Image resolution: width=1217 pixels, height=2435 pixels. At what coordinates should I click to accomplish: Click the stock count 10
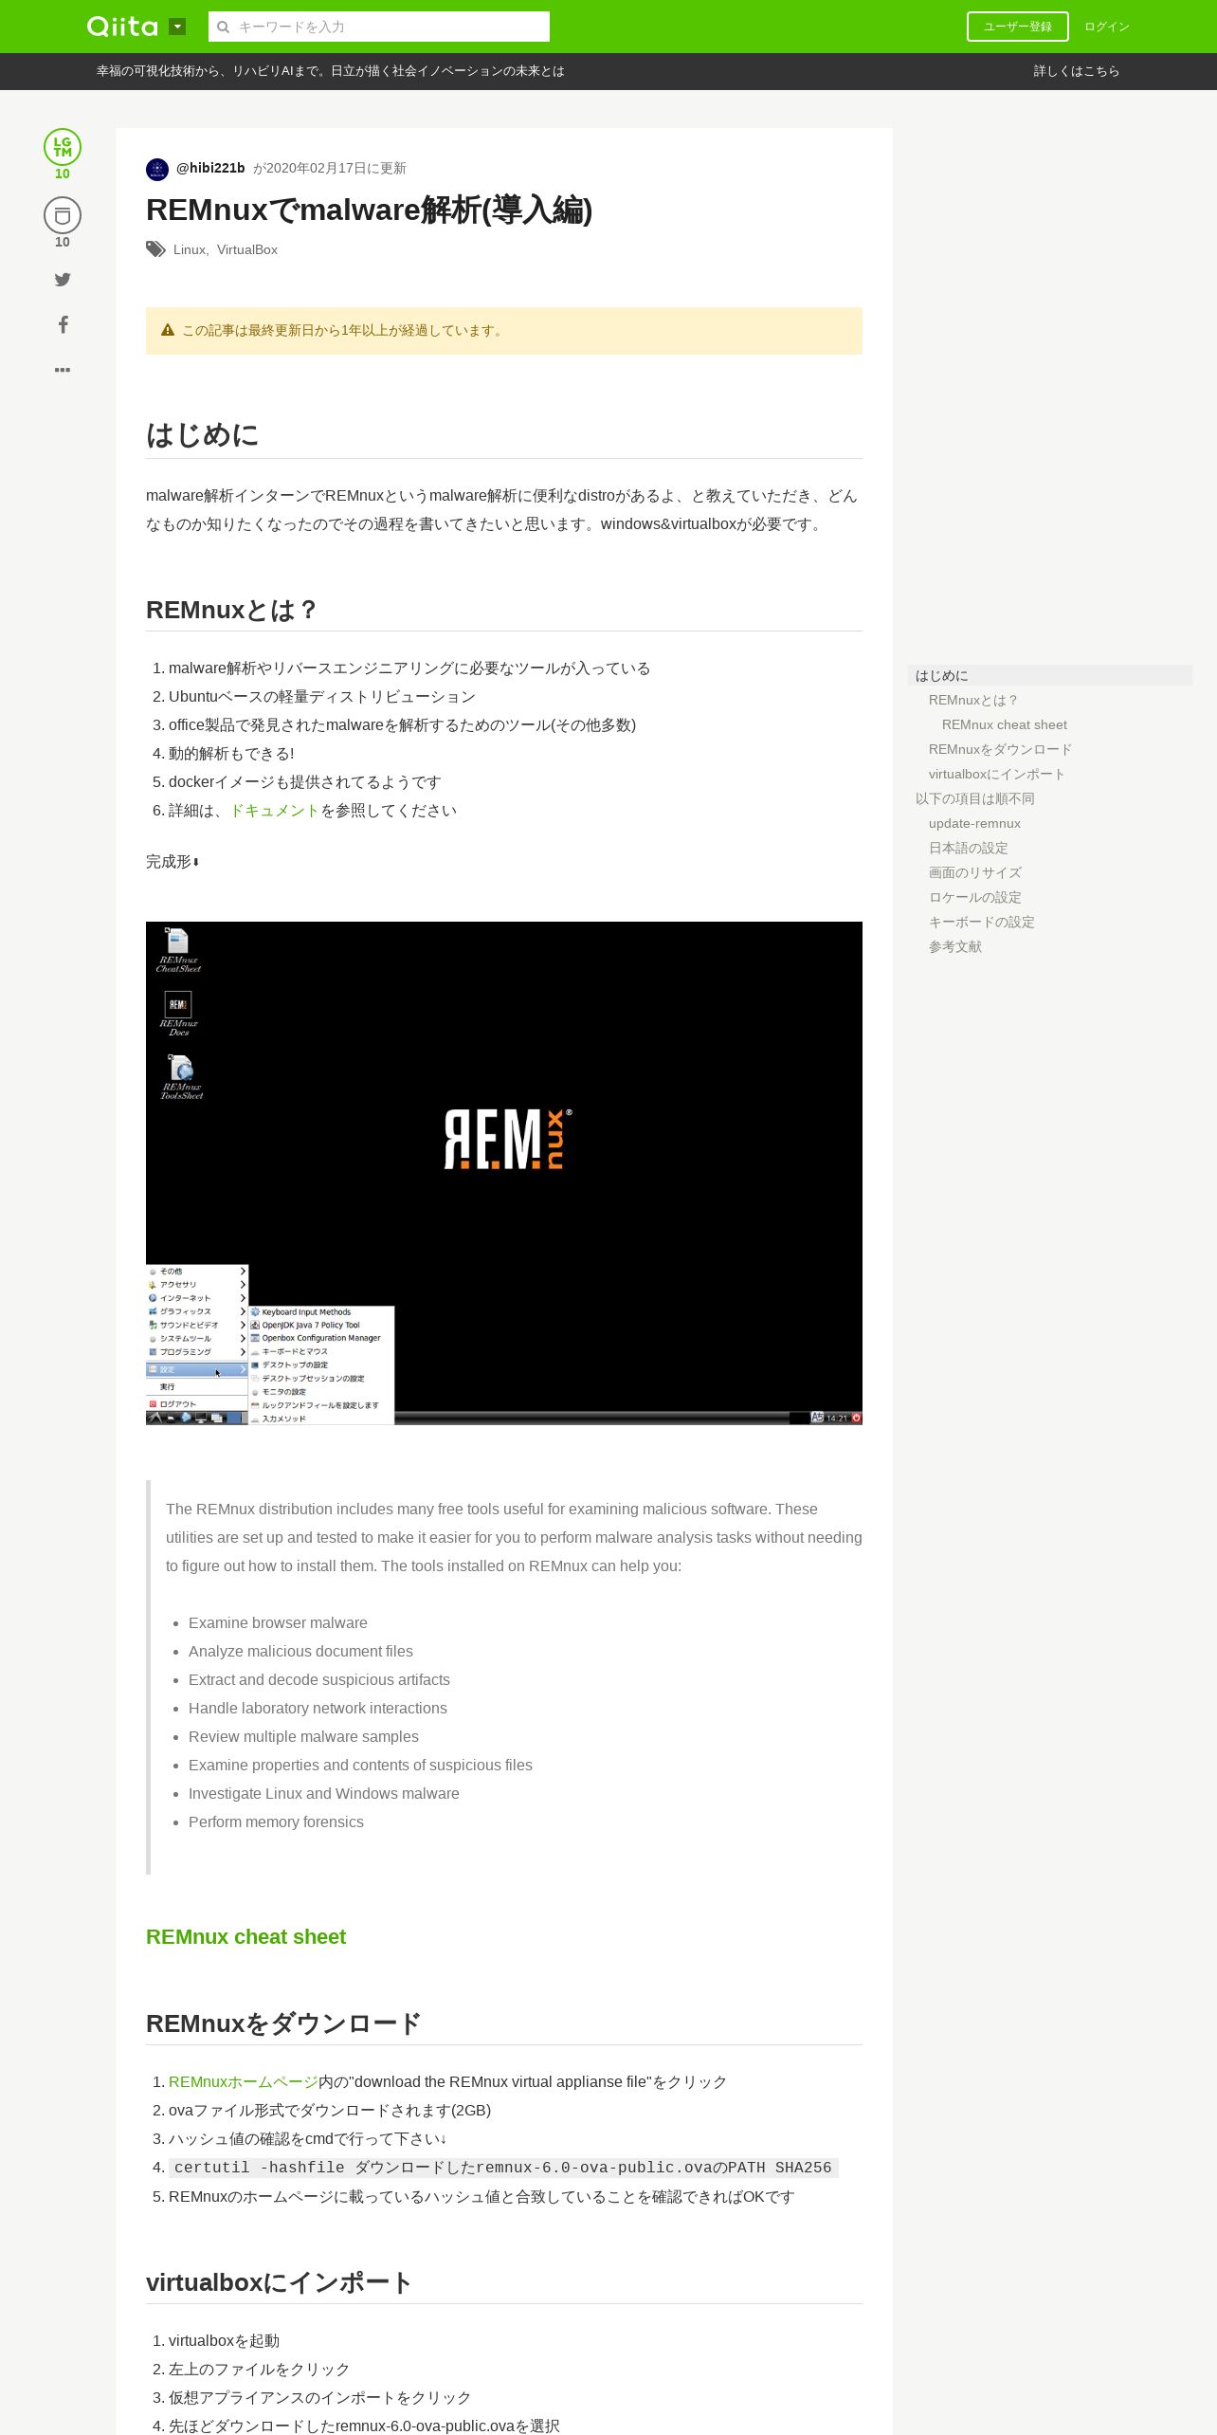point(63,242)
